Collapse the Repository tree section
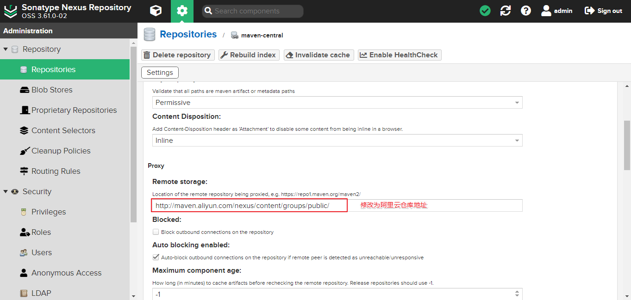 point(6,49)
